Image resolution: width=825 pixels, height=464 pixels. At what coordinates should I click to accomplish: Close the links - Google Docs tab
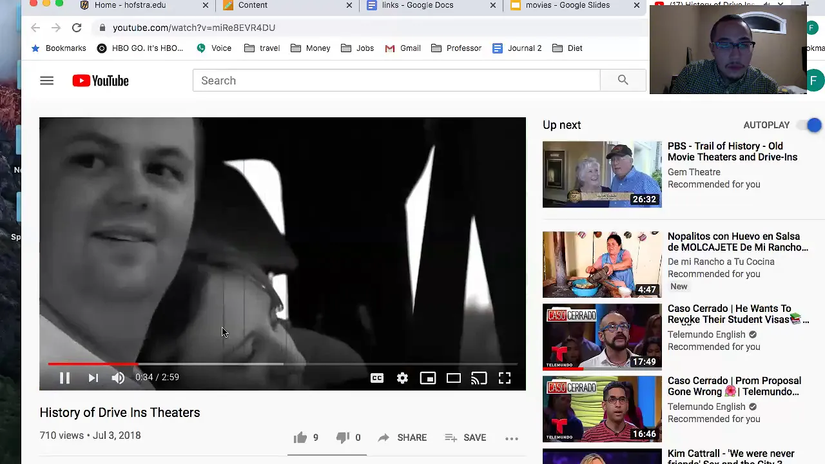pos(493,5)
